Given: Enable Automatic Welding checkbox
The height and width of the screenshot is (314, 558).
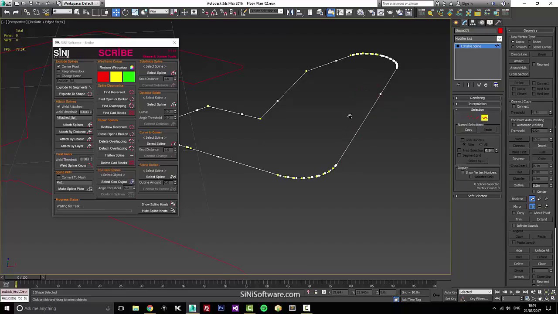Looking at the screenshot, I should click(x=514, y=125).
